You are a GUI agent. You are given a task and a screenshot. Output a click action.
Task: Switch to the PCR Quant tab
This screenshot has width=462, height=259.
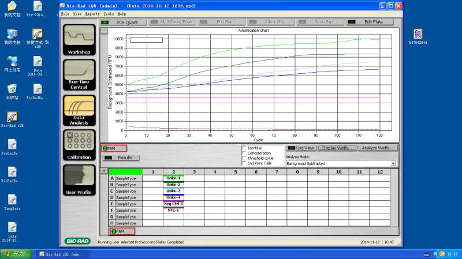[123, 22]
